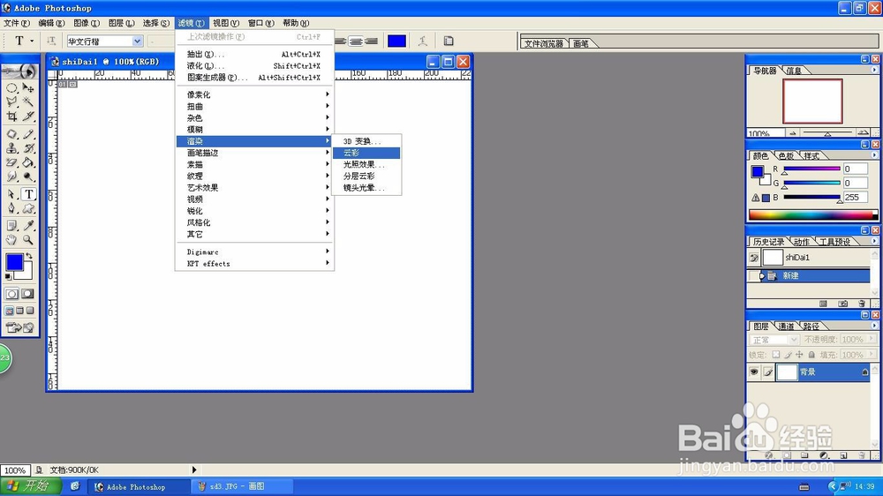Click shiDai1 snapshot thumbnail in History
This screenshot has height=496, width=883.
pyautogui.click(x=773, y=258)
